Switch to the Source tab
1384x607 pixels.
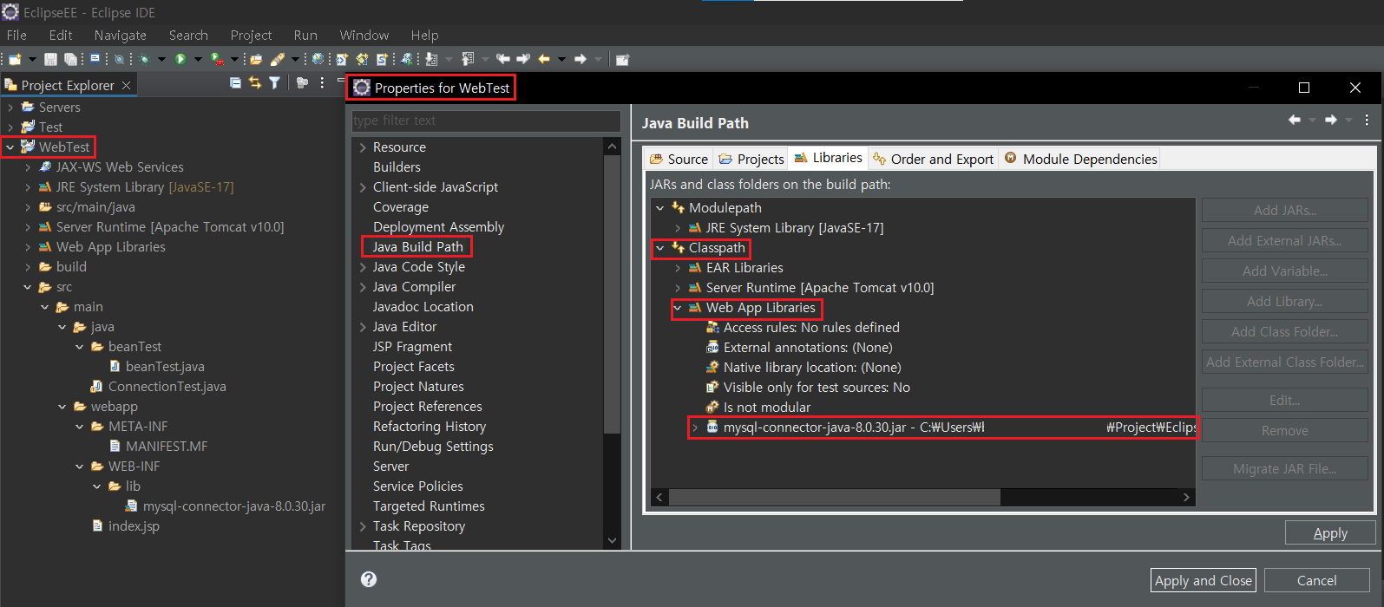tap(679, 159)
